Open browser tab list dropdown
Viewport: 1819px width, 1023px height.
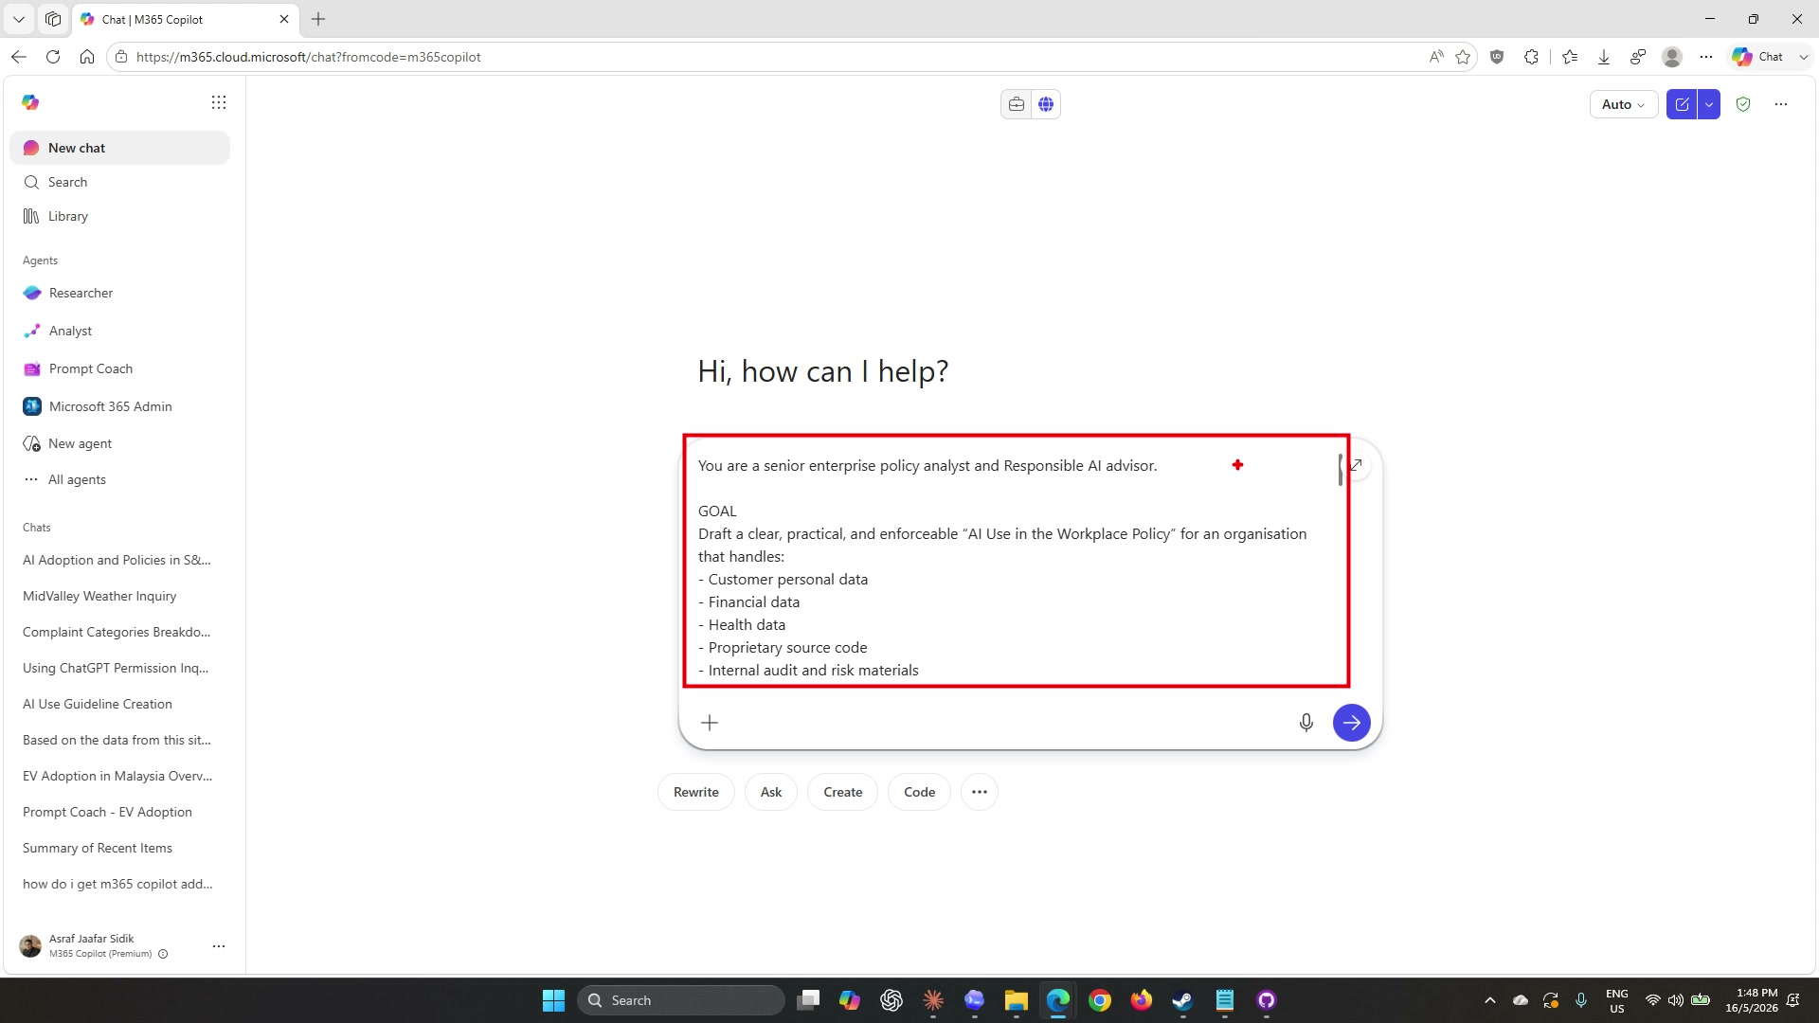point(19,19)
